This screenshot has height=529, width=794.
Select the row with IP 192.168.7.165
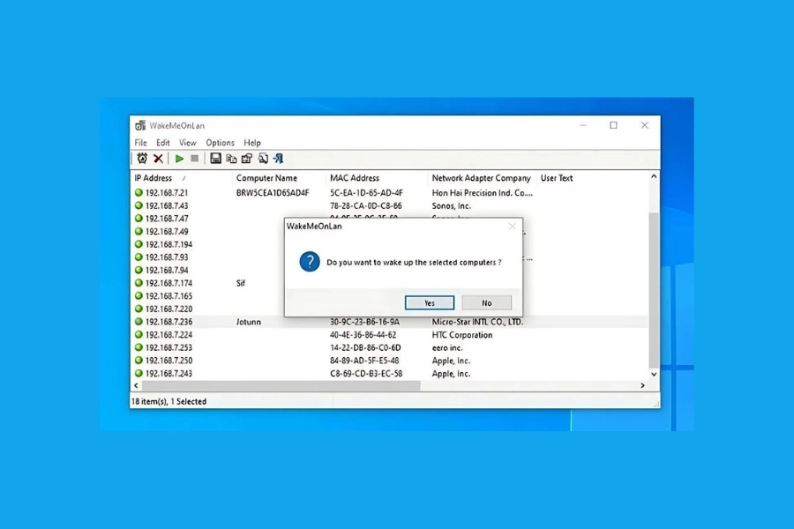point(207,296)
